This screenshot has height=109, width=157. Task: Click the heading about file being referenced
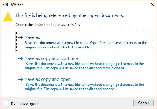tap(70, 15)
